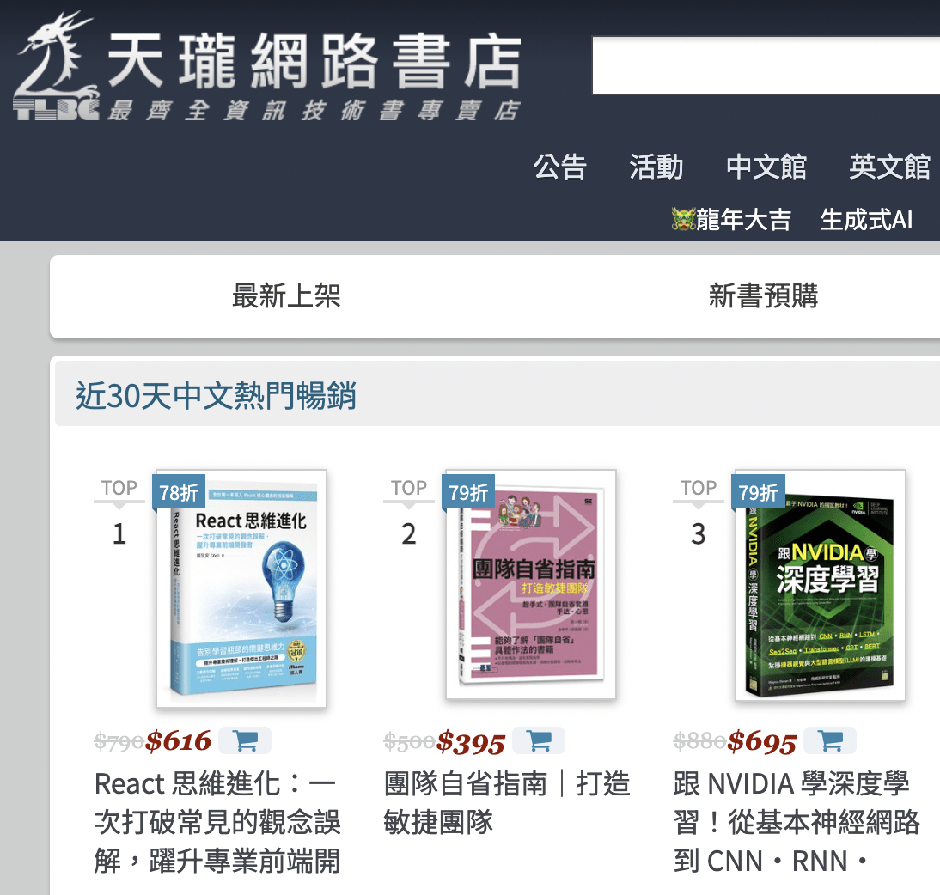Open the React 思維進化 book cover
The width and height of the screenshot is (940, 895).
pos(241,588)
